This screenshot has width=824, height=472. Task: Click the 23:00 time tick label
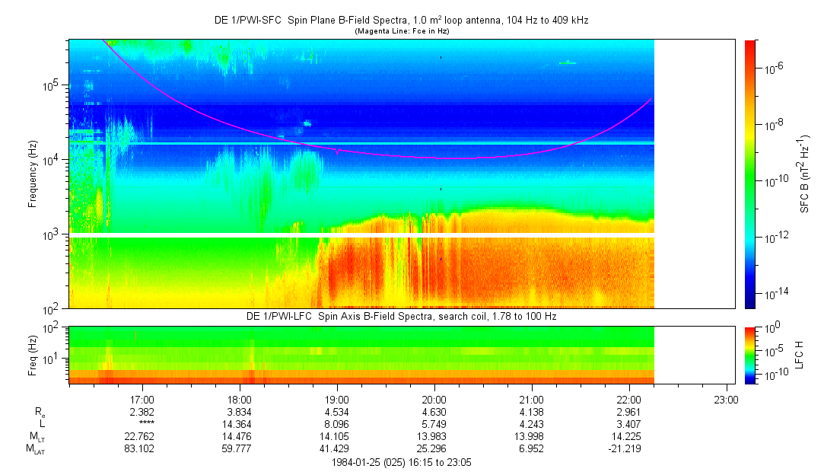click(x=726, y=399)
